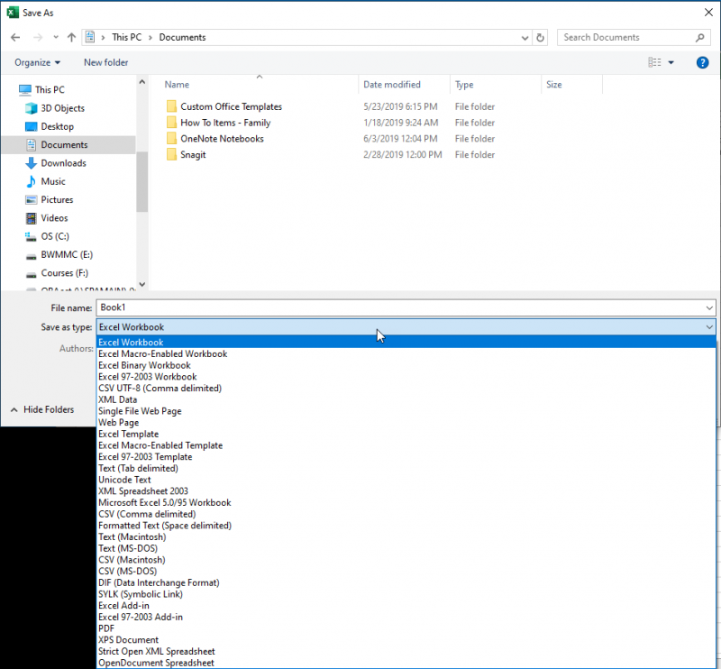Image resolution: width=721 pixels, height=669 pixels.
Task: Click the Snagit folder icon
Action: click(x=171, y=154)
